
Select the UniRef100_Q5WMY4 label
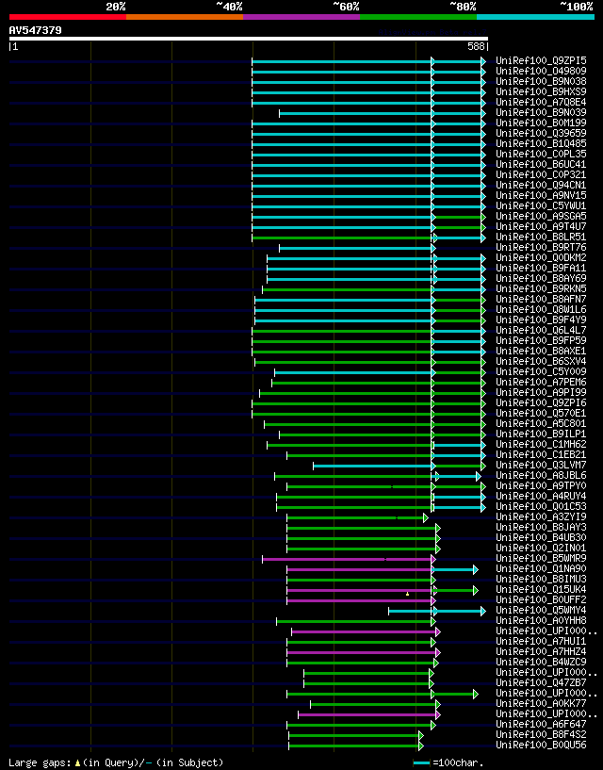point(541,611)
